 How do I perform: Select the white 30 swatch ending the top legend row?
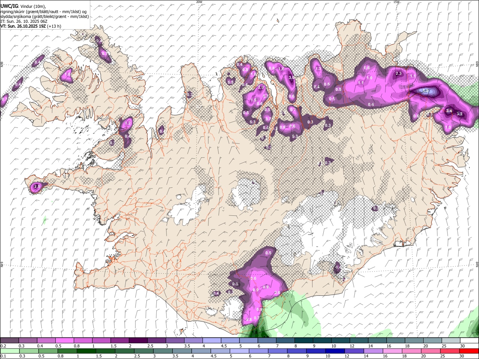(x=470, y=341)
